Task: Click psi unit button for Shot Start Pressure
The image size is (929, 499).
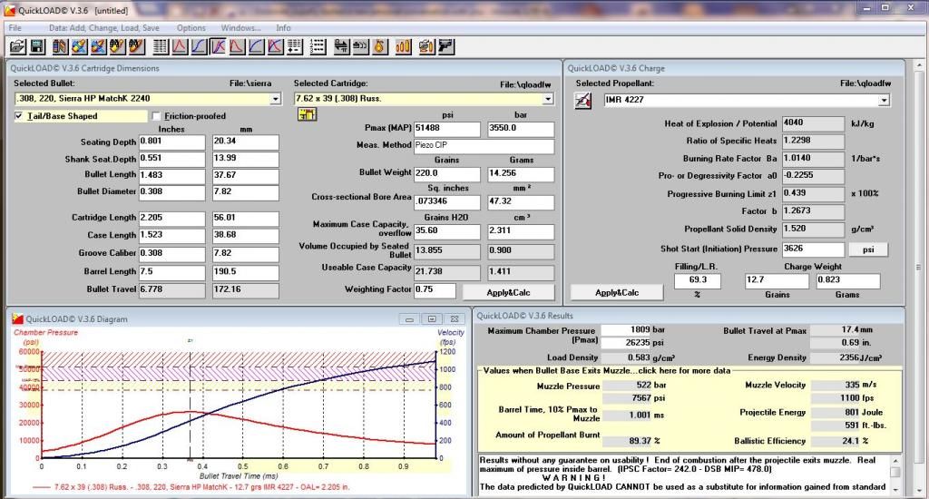Action: (868, 249)
